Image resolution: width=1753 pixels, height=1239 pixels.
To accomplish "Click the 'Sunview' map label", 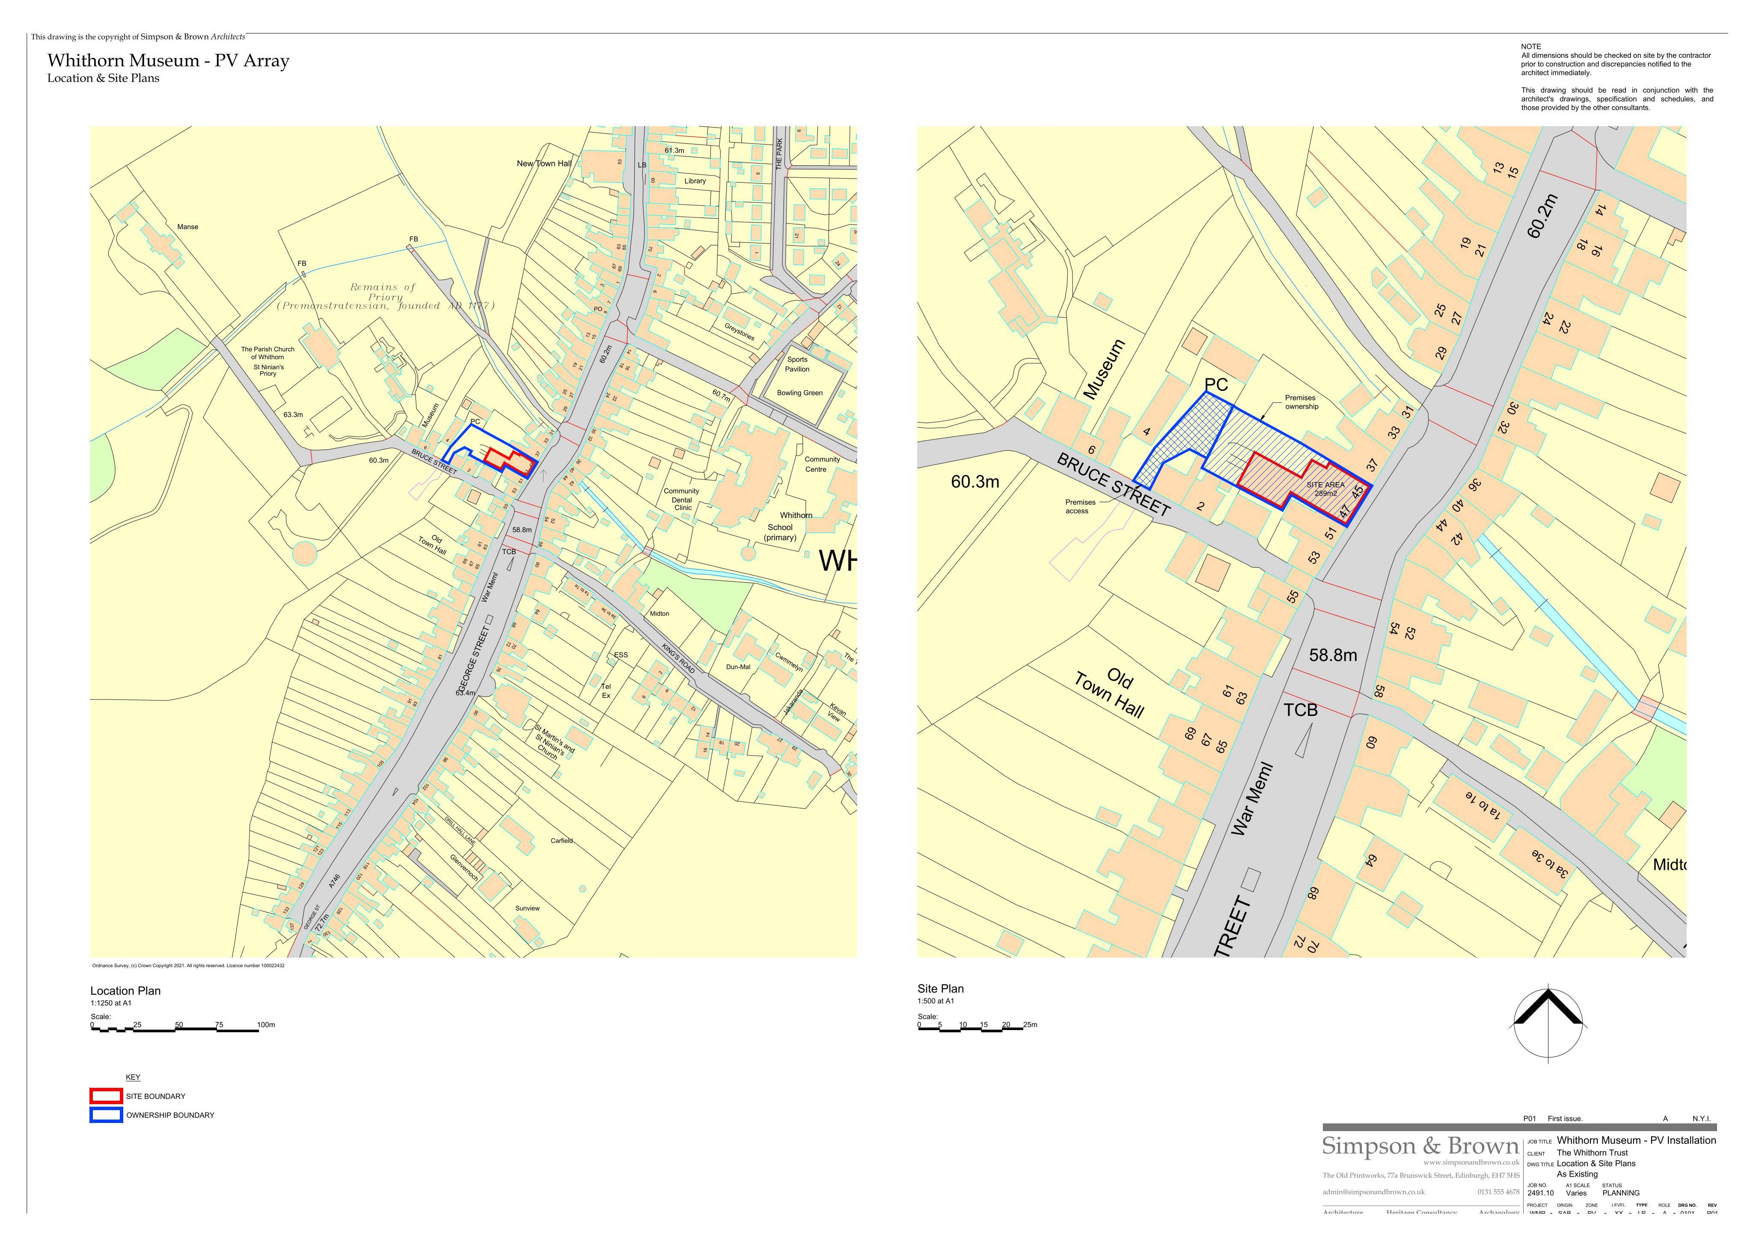I will coord(527,908).
